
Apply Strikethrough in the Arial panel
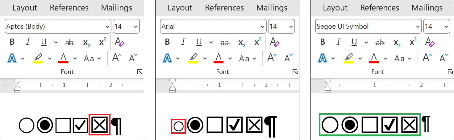pos(225,43)
